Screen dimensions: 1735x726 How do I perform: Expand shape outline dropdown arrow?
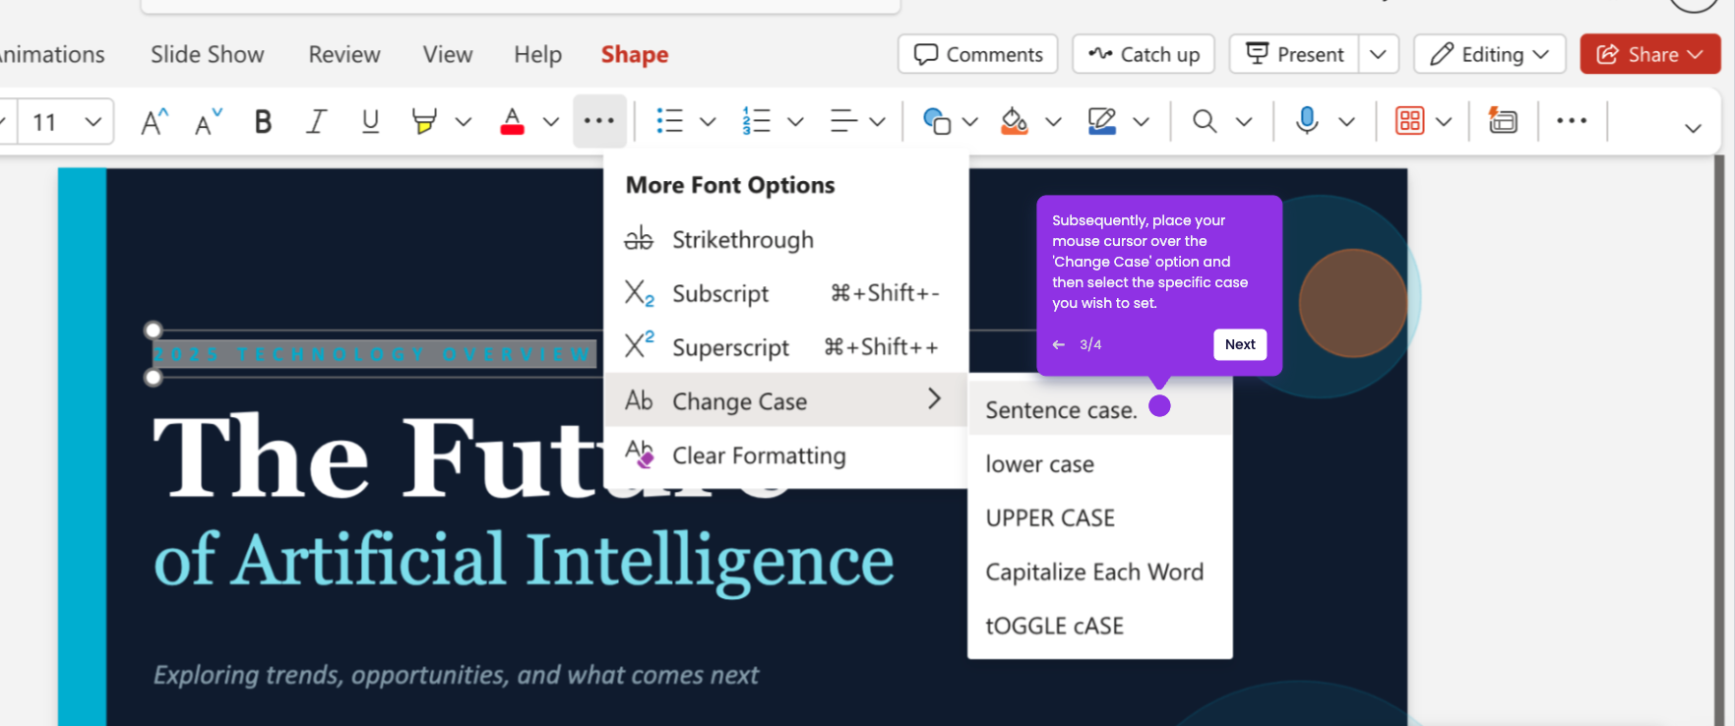tap(1141, 122)
